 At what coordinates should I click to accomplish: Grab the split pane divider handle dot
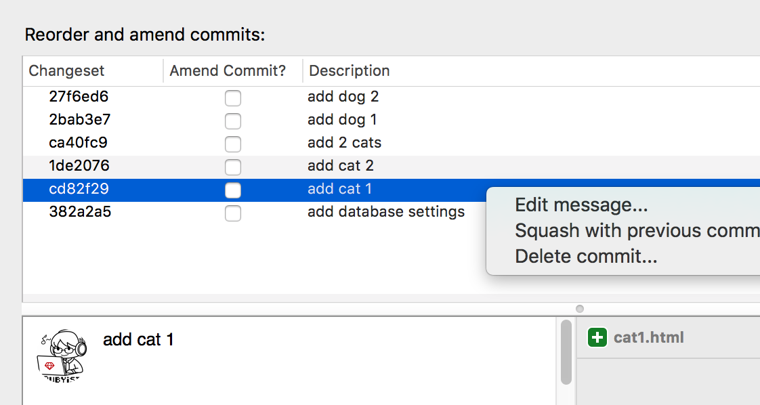pyautogui.click(x=580, y=309)
